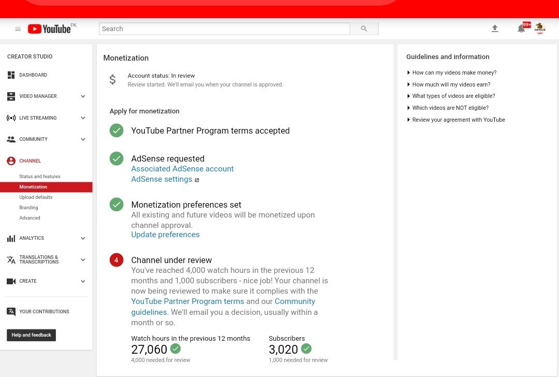Click the Live Streaming broadcast icon
This screenshot has width=559, height=377.
[11, 118]
